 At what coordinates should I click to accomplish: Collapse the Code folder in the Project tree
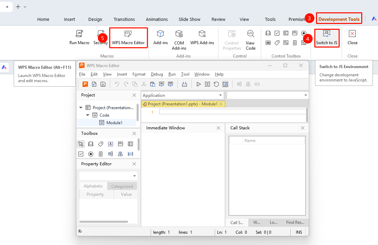[88, 115]
